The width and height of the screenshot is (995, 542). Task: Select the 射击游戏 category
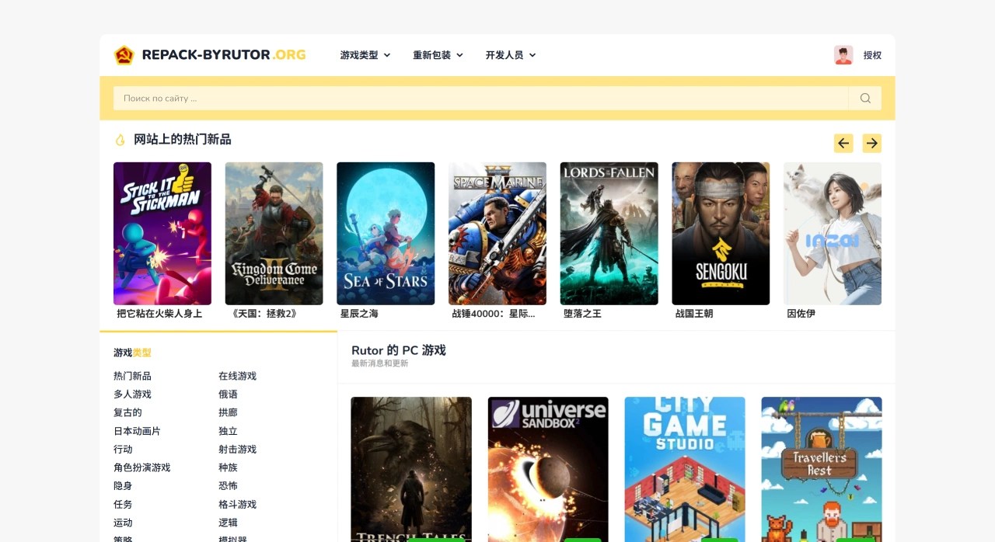coord(237,450)
